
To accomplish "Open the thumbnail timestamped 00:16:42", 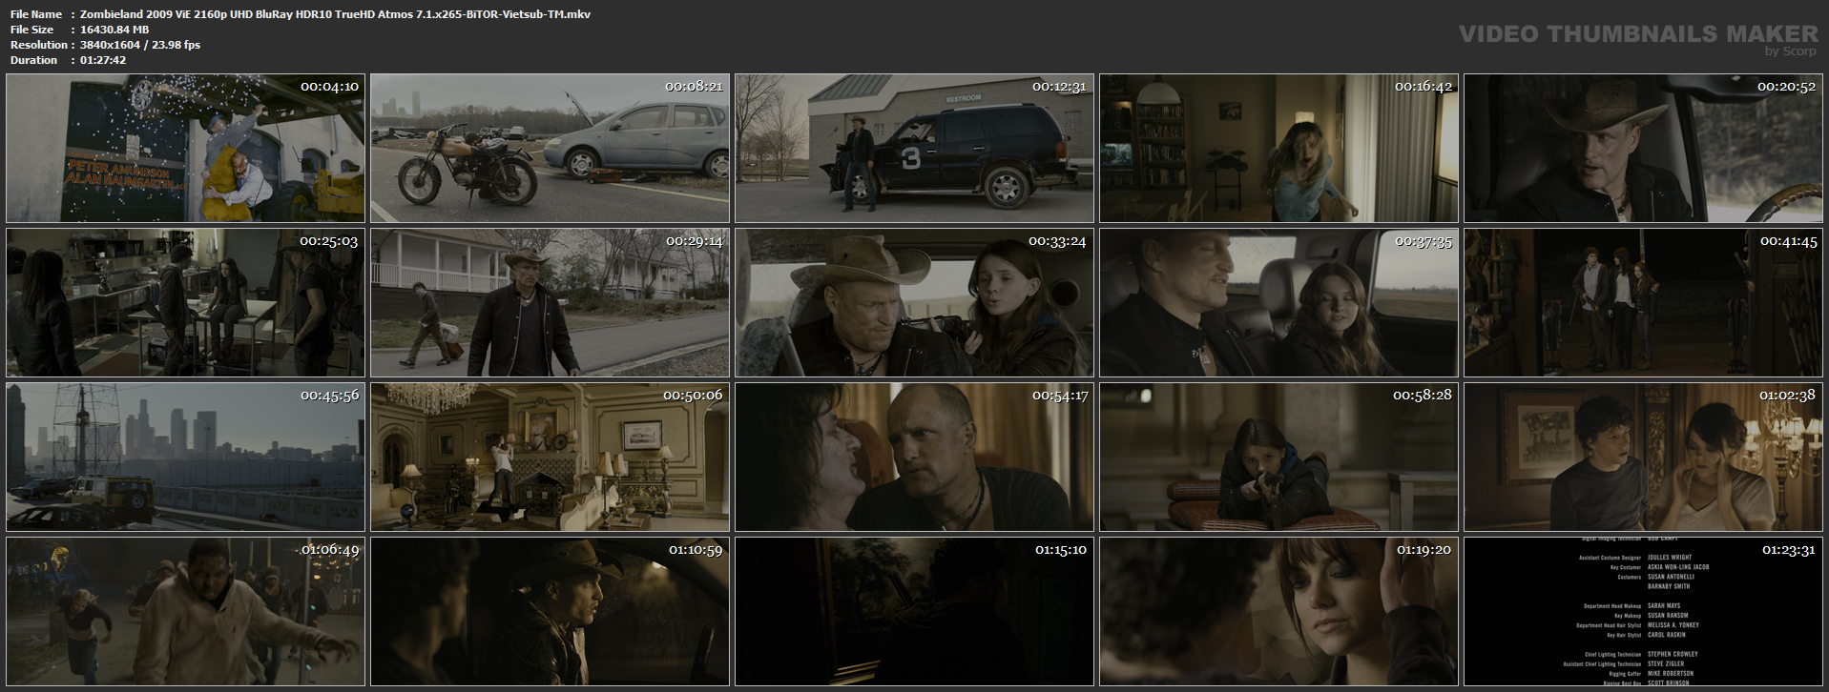I will [1278, 148].
